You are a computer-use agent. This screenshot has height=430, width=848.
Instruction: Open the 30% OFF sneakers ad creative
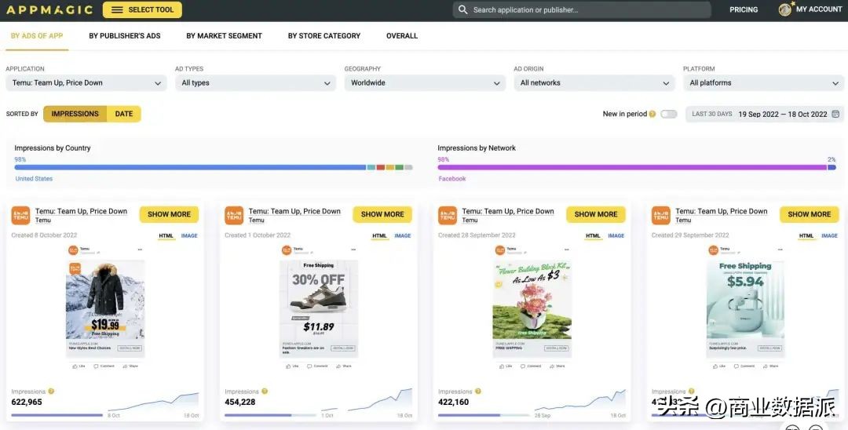pos(319,300)
